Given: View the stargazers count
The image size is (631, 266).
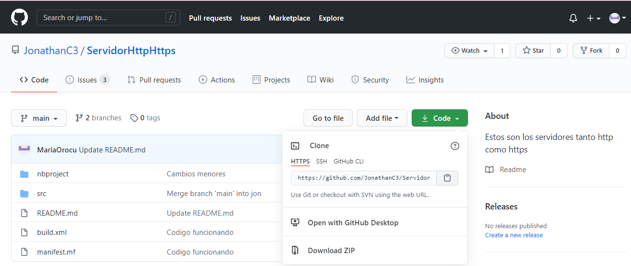Looking at the screenshot, I should [559, 50].
